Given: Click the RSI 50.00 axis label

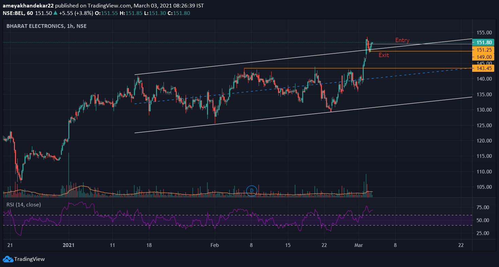Looking at the screenshot, I should click(x=483, y=220).
